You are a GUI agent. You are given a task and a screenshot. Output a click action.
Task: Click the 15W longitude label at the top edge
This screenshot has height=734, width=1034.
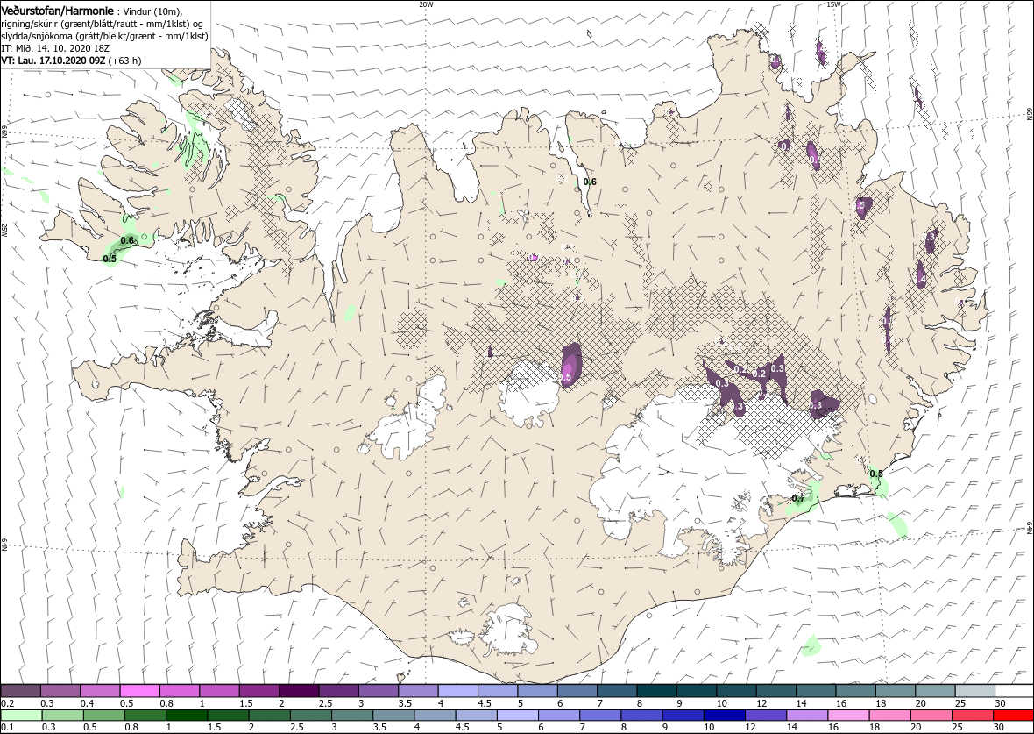[833, 4]
